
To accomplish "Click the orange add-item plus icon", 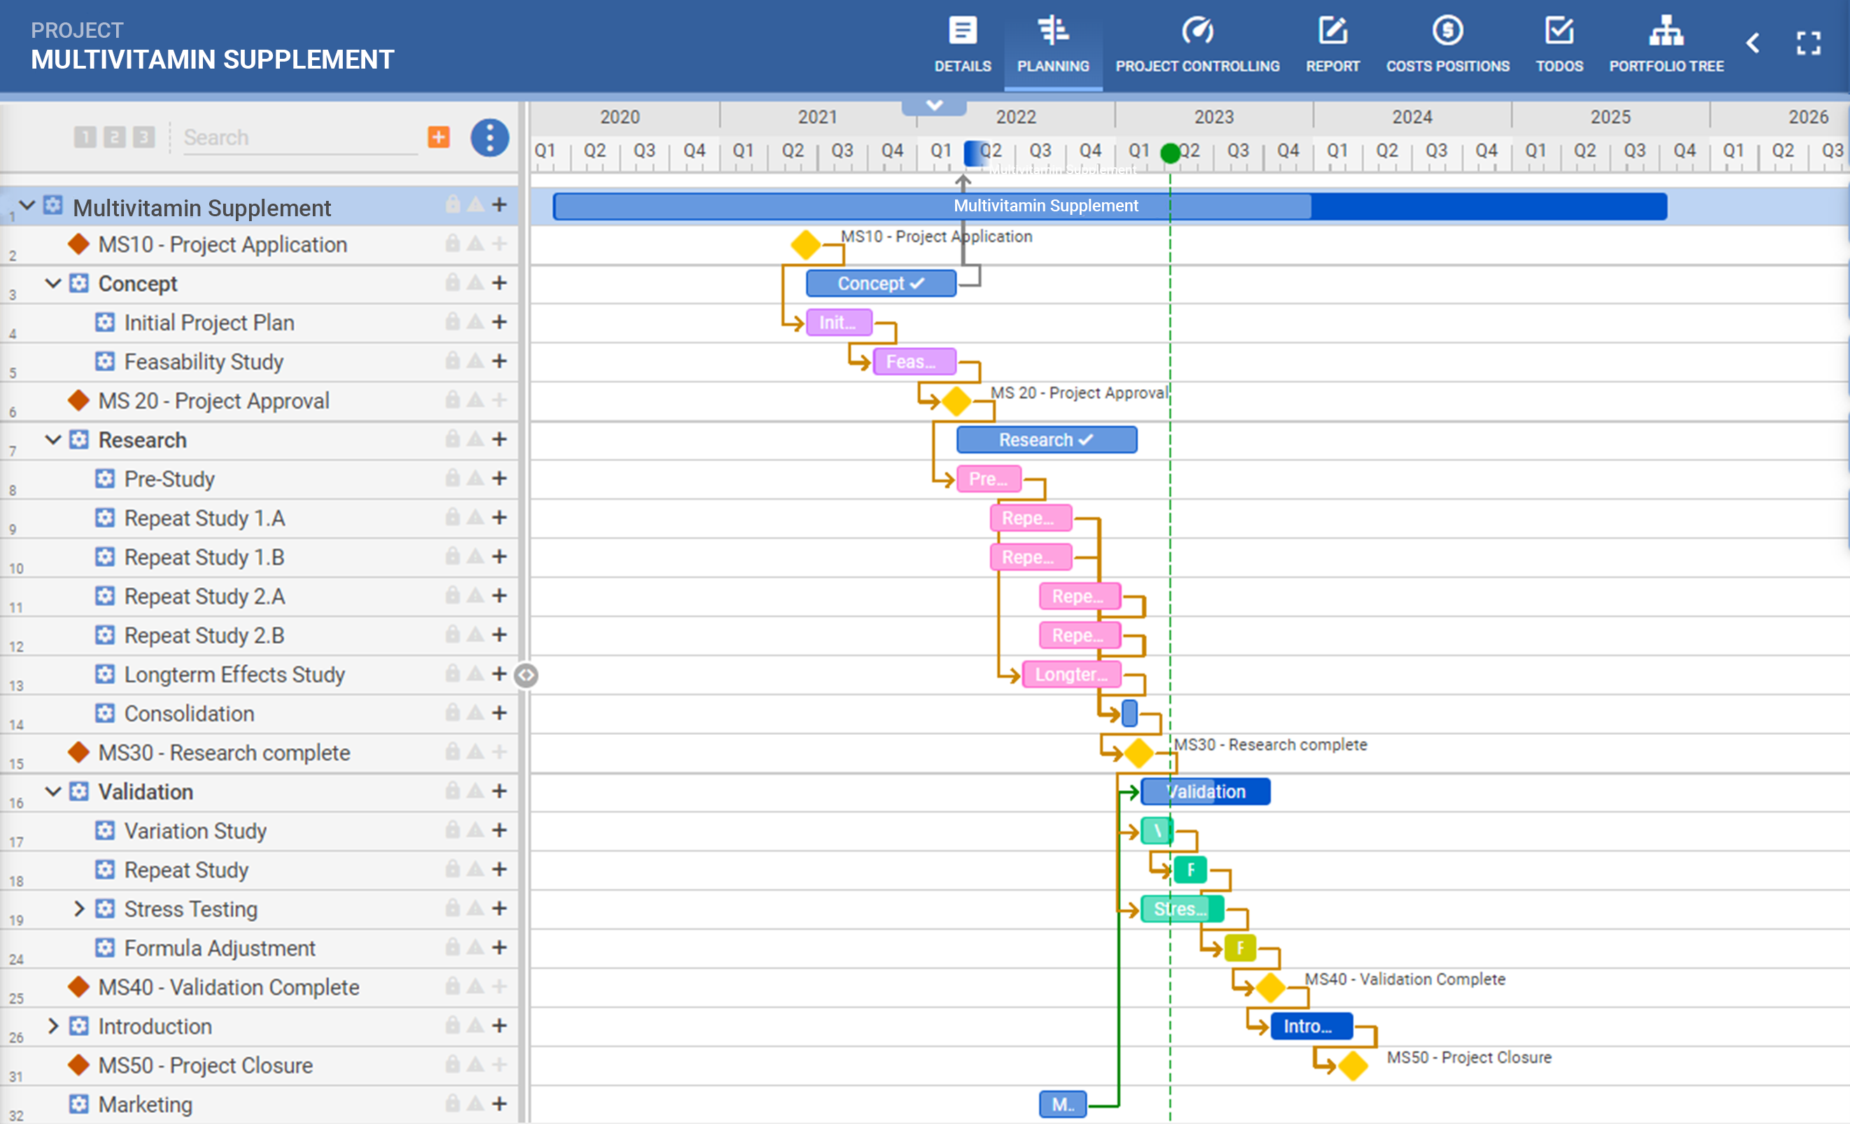I will tap(439, 137).
